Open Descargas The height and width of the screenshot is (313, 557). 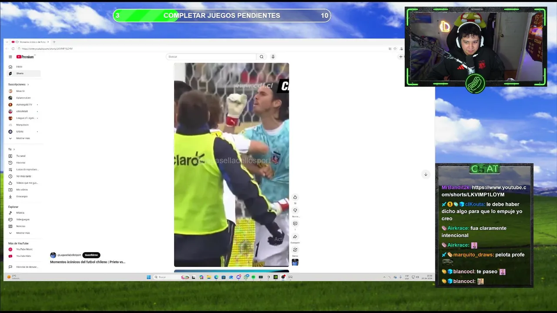24,196
